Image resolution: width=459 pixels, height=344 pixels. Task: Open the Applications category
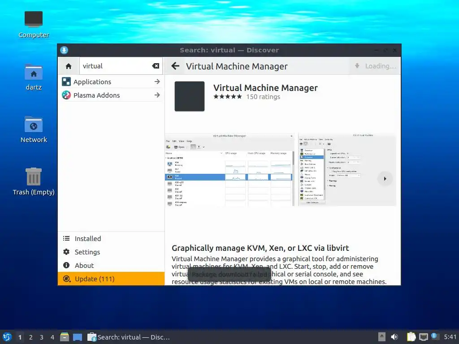click(x=111, y=82)
